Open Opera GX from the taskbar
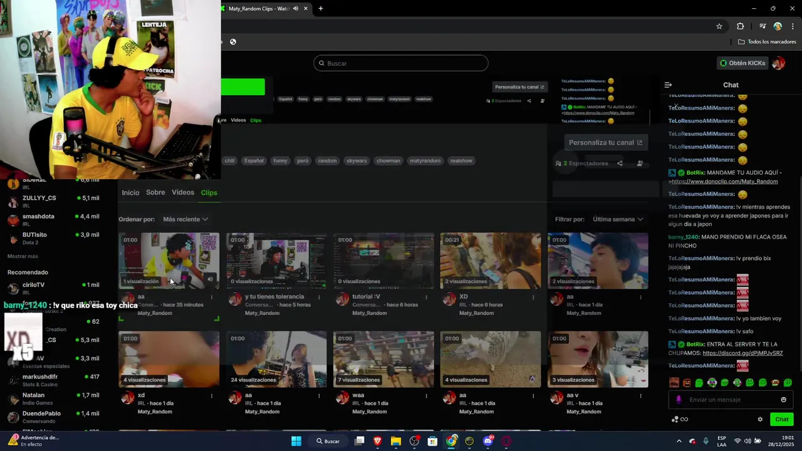This screenshot has width=802, height=451. (506, 441)
